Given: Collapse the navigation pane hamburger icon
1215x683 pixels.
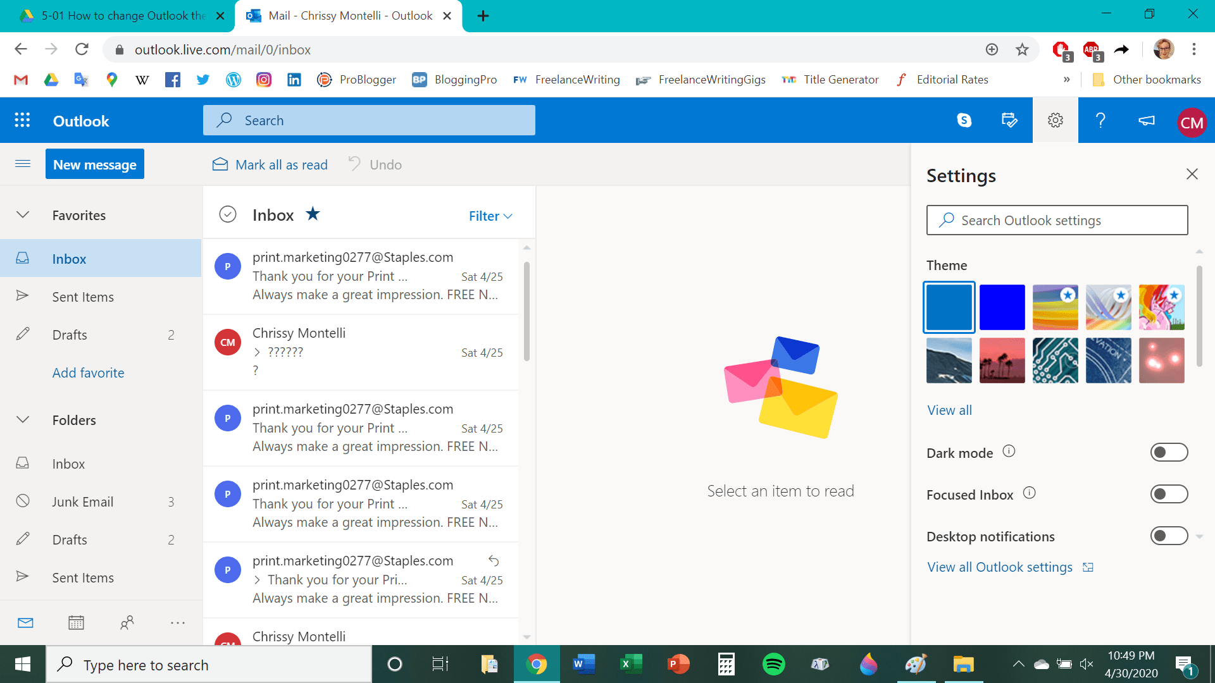Looking at the screenshot, I should tap(23, 164).
